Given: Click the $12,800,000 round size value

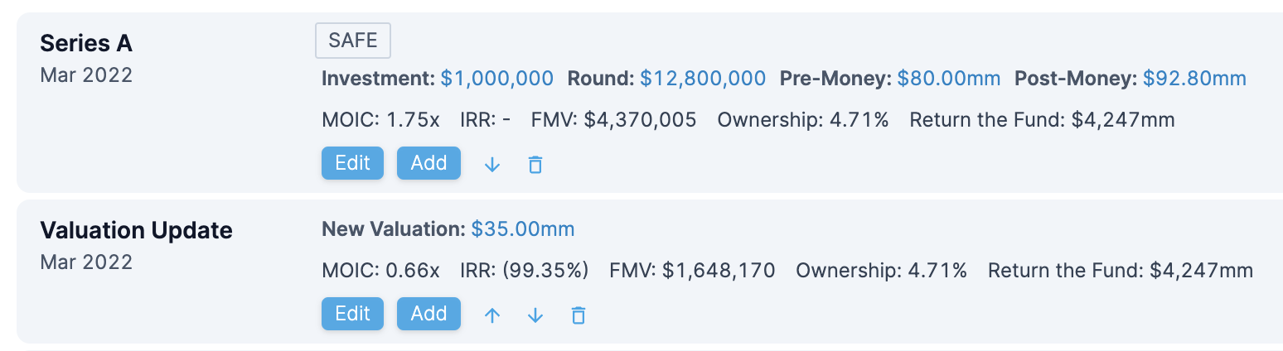Looking at the screenshot, I should 703,79.
